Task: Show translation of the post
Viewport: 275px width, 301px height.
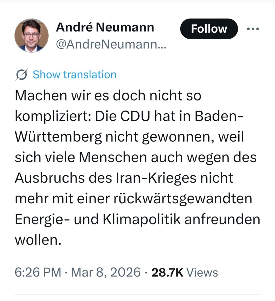Action: (x=74, y=75)
